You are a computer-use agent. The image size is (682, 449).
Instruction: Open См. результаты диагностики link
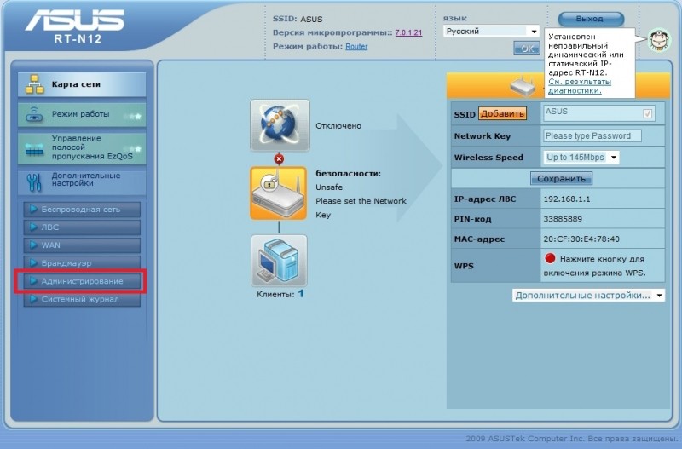580,86
